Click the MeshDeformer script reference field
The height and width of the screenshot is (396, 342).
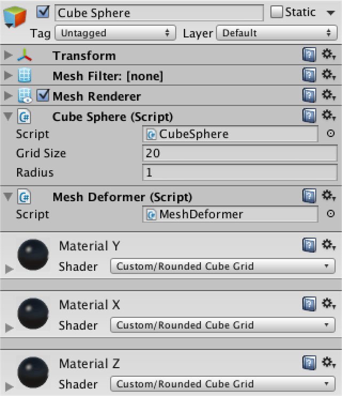pos(230,214)
